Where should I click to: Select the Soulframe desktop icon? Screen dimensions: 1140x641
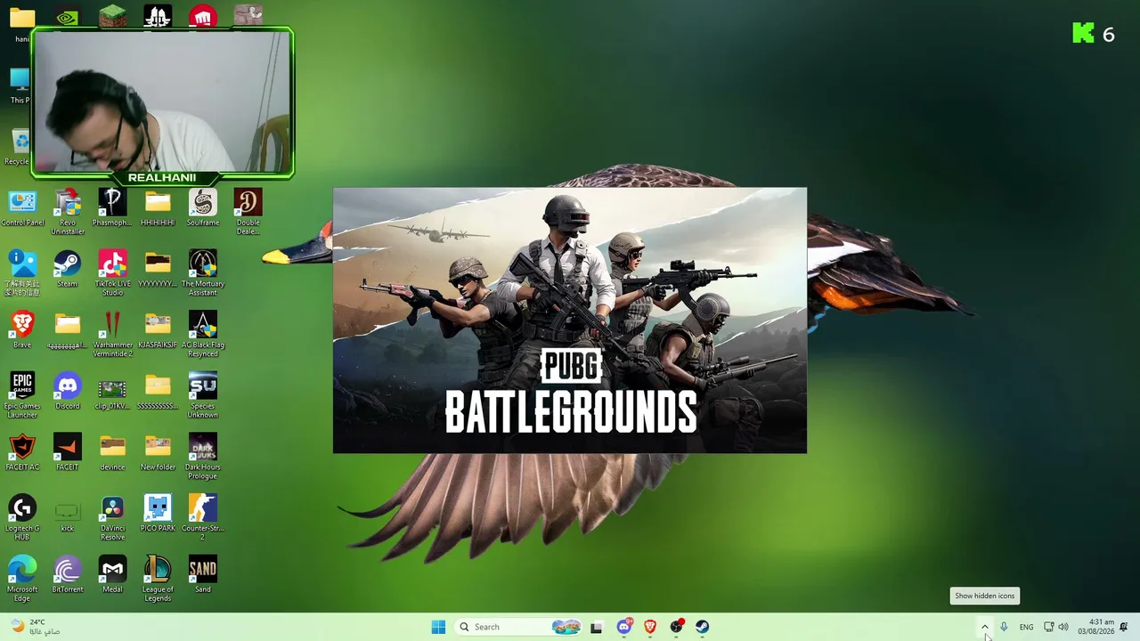click(203, 209)
